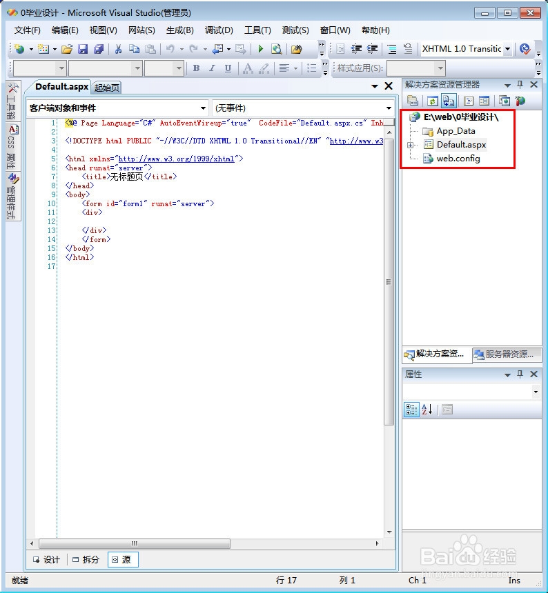Screen dimensions: 548x593
Task: Open Solution Explorer window position dropdown arrow
Action: pos(507,85)
